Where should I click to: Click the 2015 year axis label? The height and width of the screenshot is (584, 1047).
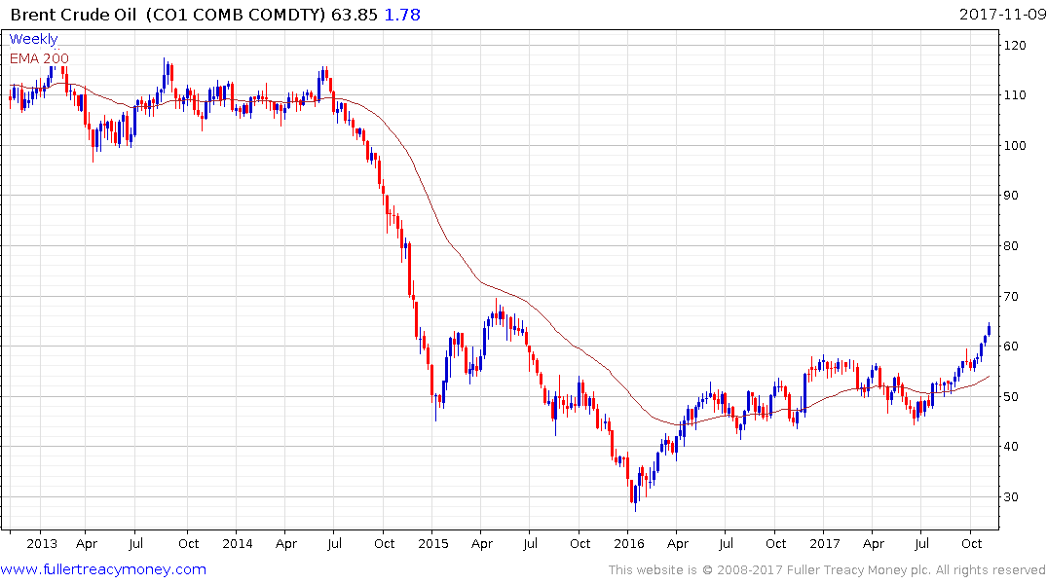[x=433, y=544]
